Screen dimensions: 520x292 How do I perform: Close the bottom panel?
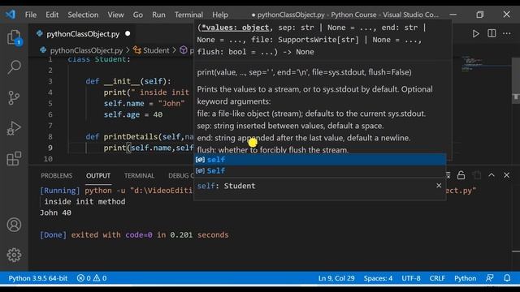(x=506, y=175)
